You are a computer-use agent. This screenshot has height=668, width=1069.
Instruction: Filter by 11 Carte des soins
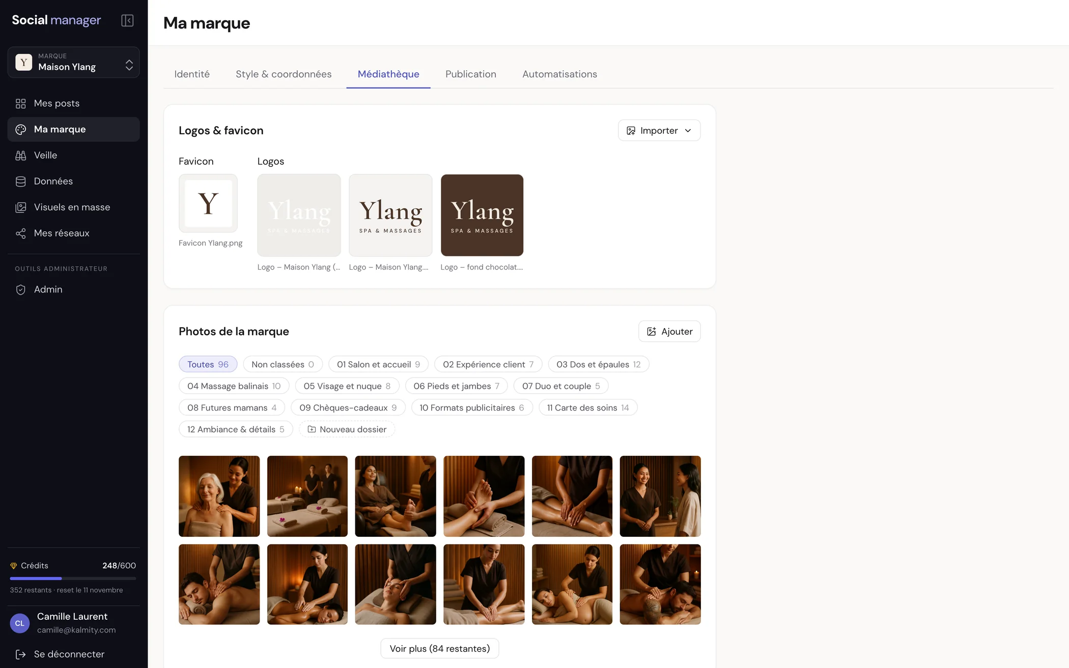coord(587,408)
